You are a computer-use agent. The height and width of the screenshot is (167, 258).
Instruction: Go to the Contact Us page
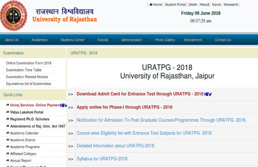223,40
